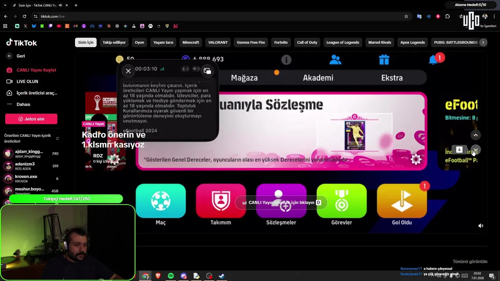Open Chrome from the taskbar
Screen dimensions: 500x281
145,276
